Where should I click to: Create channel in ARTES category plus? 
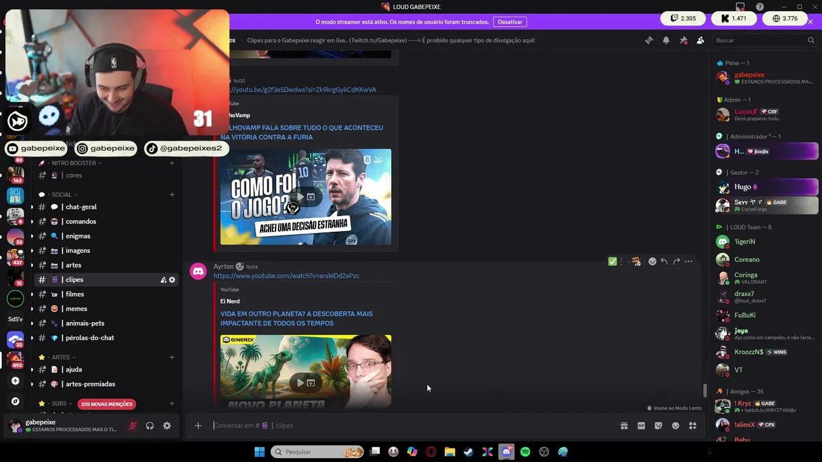172,357
